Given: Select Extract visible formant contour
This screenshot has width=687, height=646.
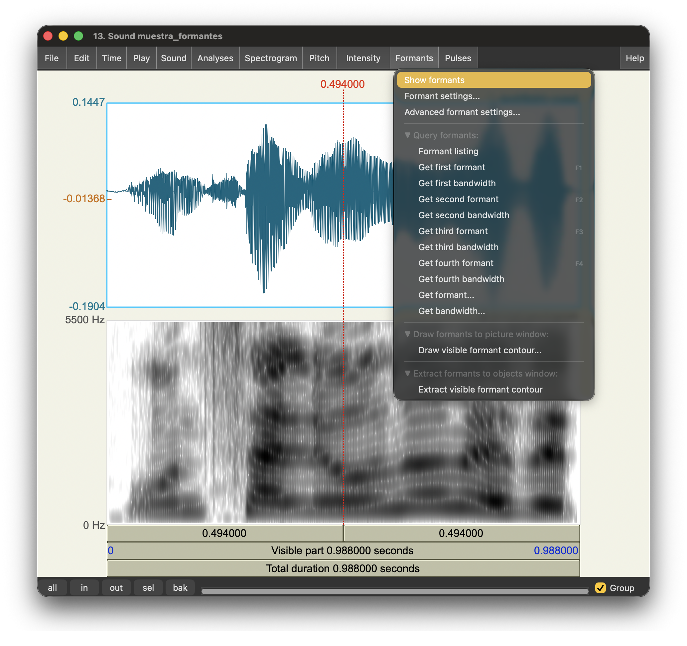Looking at the screenshot, I should point(480,390).
